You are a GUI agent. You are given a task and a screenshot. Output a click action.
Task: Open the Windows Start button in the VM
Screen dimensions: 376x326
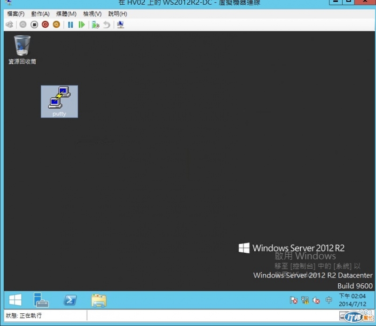click(x=16, y=300)
